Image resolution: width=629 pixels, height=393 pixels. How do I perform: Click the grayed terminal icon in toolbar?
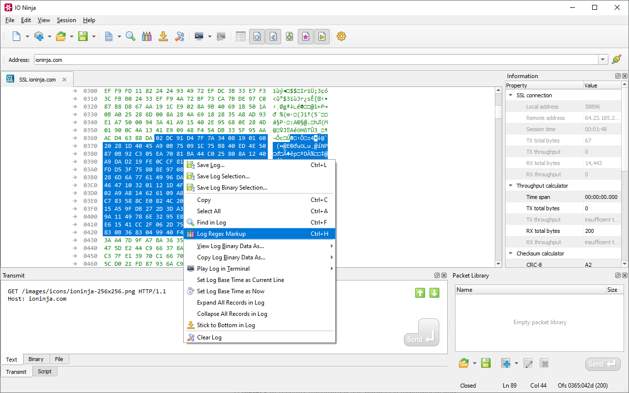221,36
